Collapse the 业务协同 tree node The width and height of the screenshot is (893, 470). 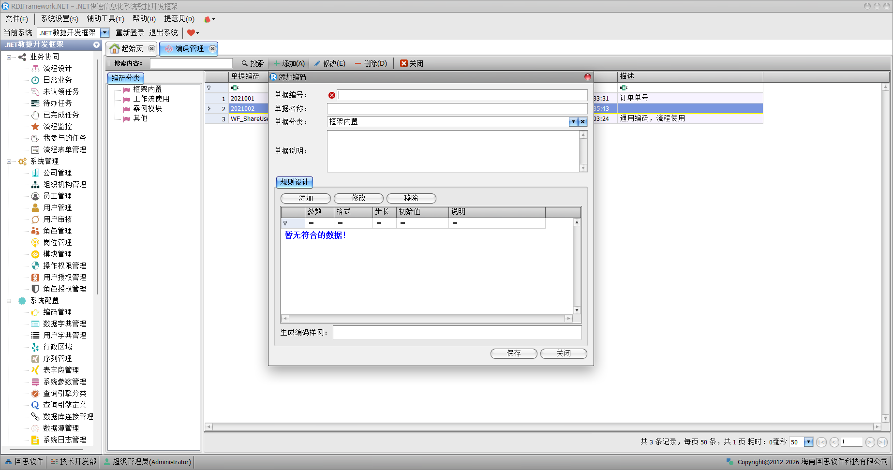[9, 57]
